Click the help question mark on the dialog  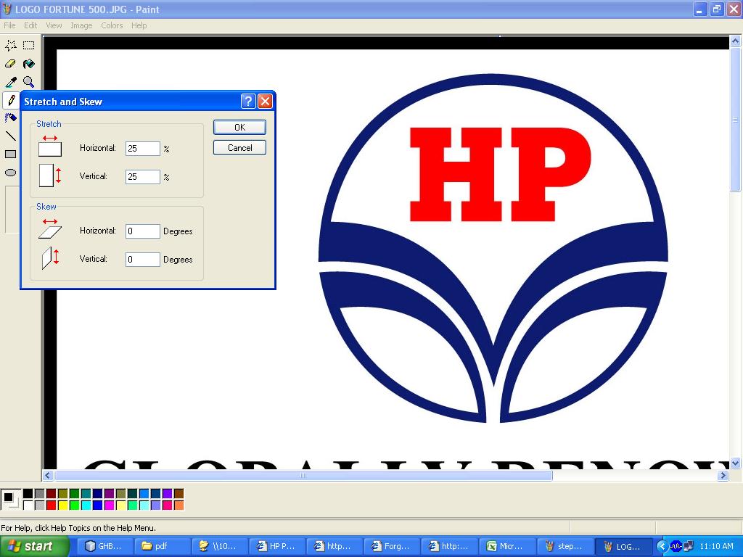pos(250,102)
